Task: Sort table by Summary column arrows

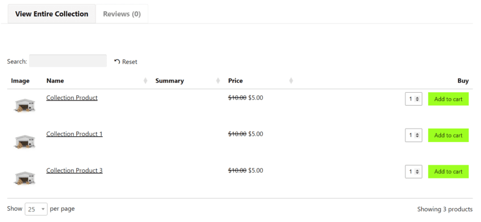Action: point(218,81)
